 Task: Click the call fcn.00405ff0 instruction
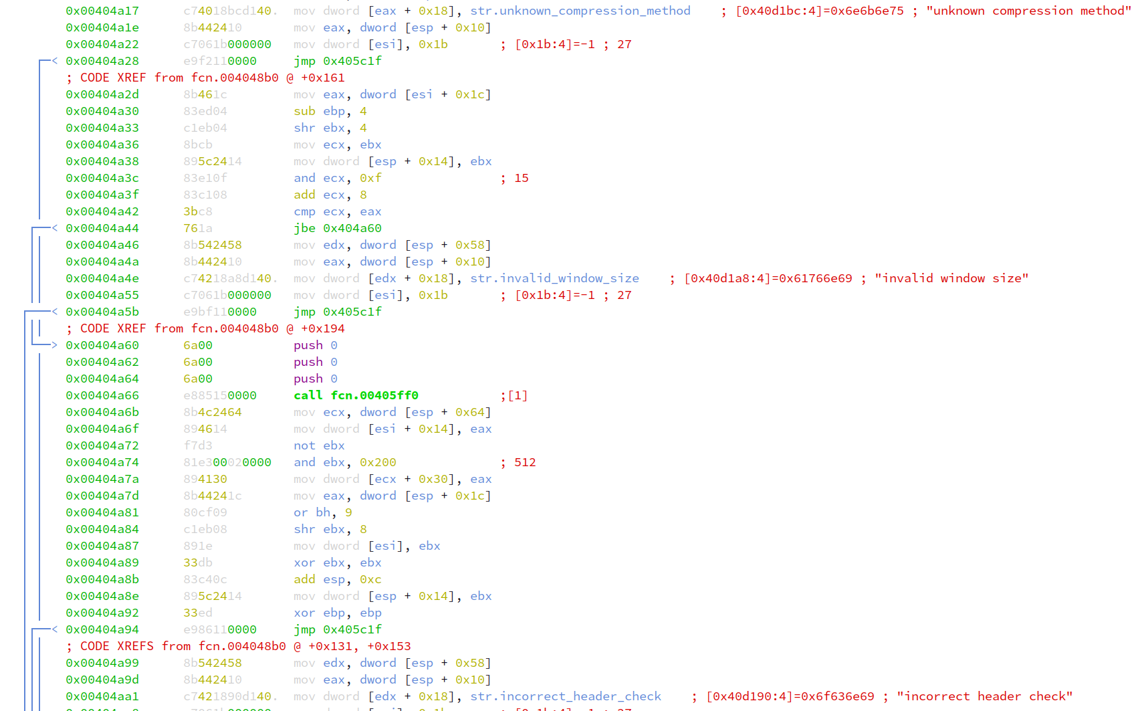point(356,395)
